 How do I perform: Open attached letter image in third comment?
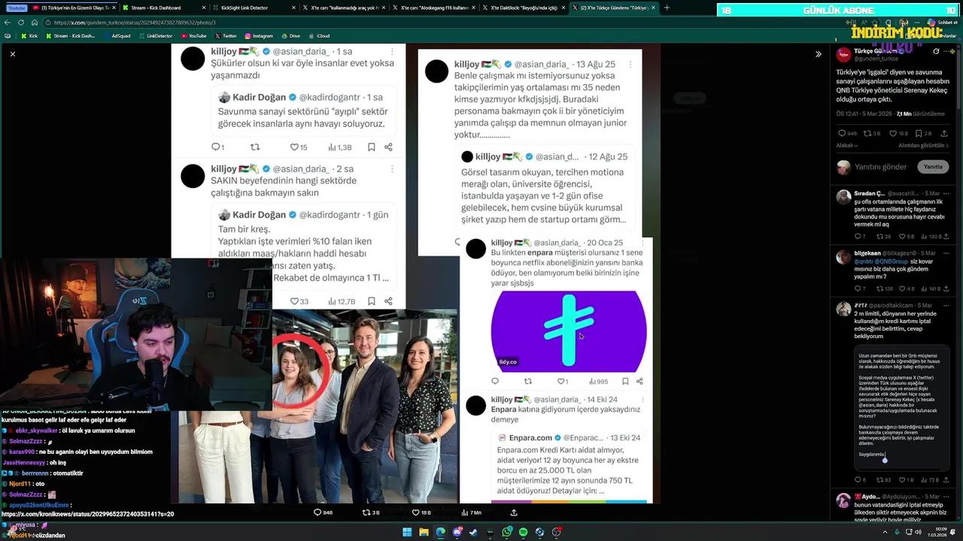pos(902,409)
